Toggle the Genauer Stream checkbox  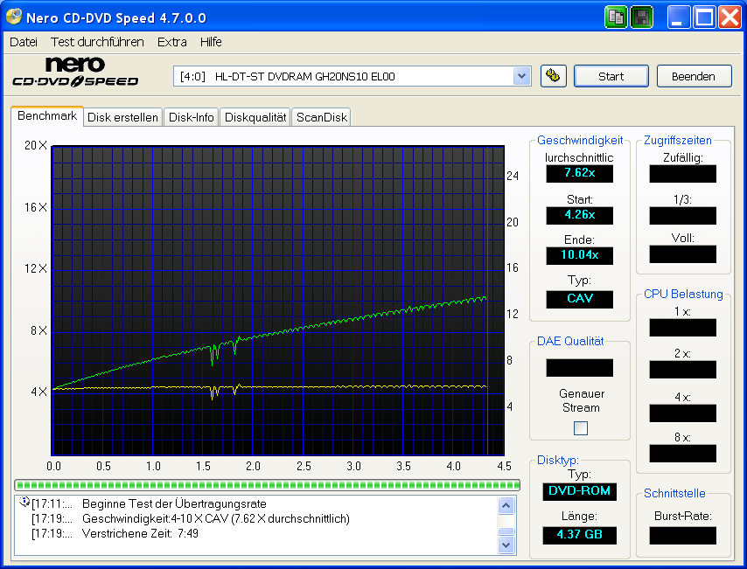coord(580,428)
